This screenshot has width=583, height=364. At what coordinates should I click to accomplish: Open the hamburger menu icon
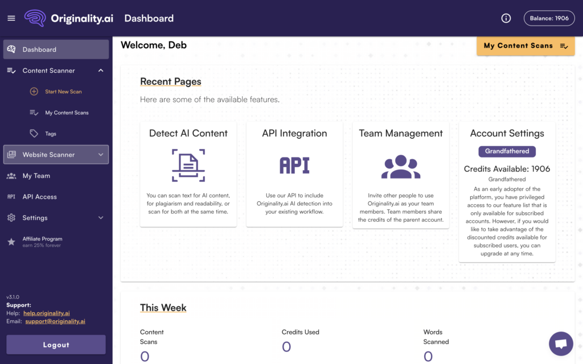[x=11, y=18]
